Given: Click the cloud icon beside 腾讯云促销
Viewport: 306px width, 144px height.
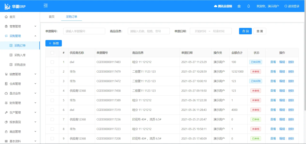Looking at the screenshot, I should tap(215, 6).
